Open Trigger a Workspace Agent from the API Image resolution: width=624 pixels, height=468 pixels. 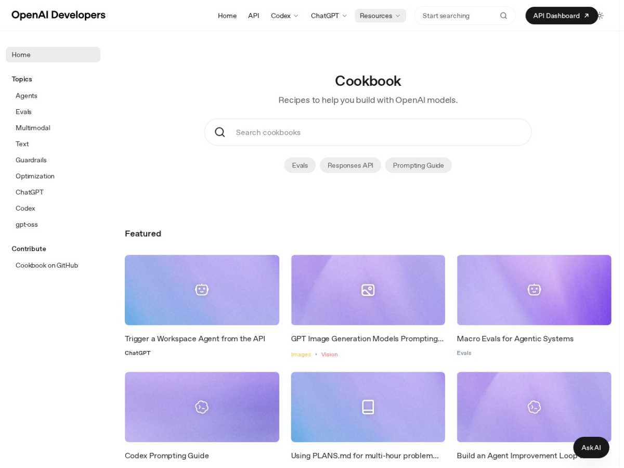point(195,339)
